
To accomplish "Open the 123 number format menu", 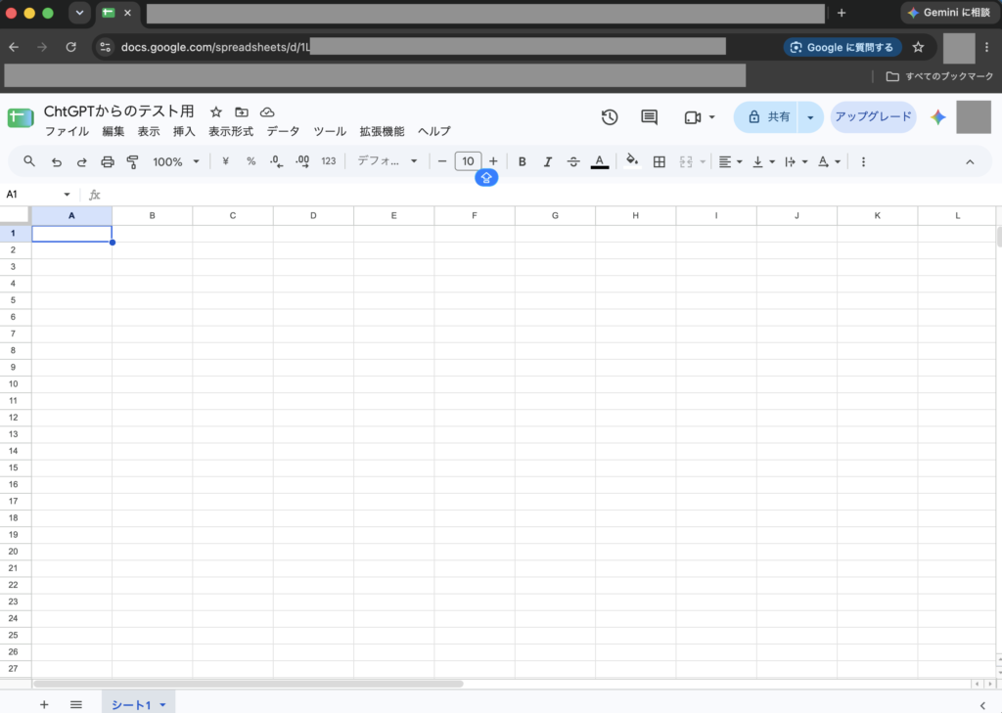I will (x=329, y=161).
